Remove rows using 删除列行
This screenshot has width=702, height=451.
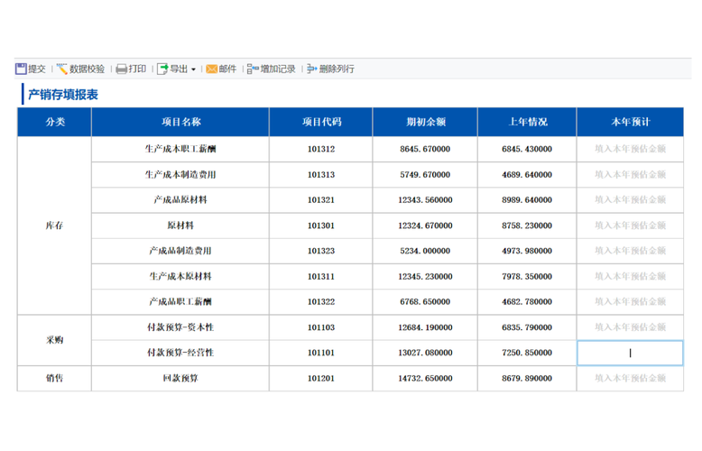point(337,69)
